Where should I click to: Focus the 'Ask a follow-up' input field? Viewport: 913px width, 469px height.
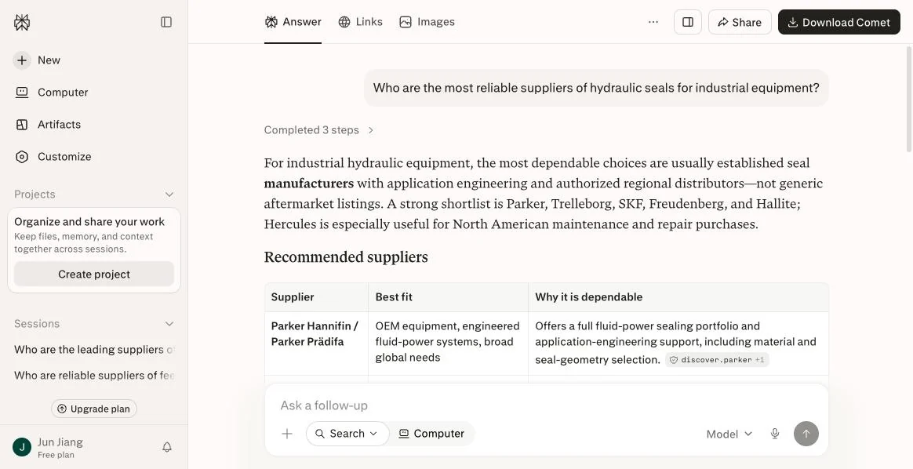(546, 405)
